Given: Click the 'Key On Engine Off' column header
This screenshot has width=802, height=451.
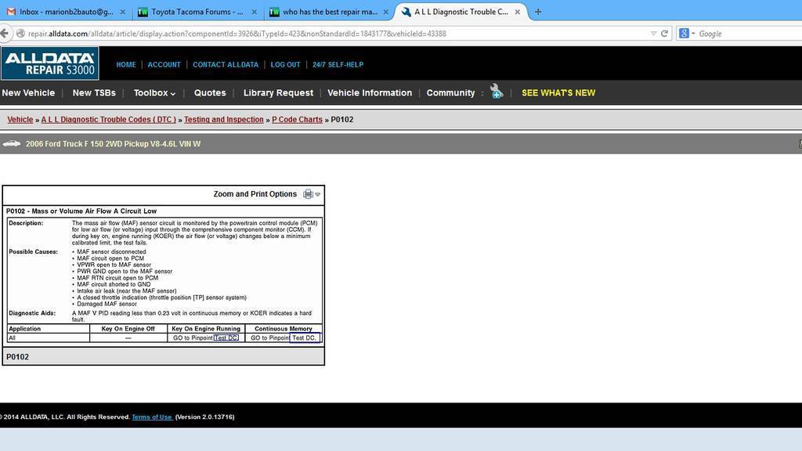Looking at the screenshot, I should pyautogui.click(x=128, y=329).
